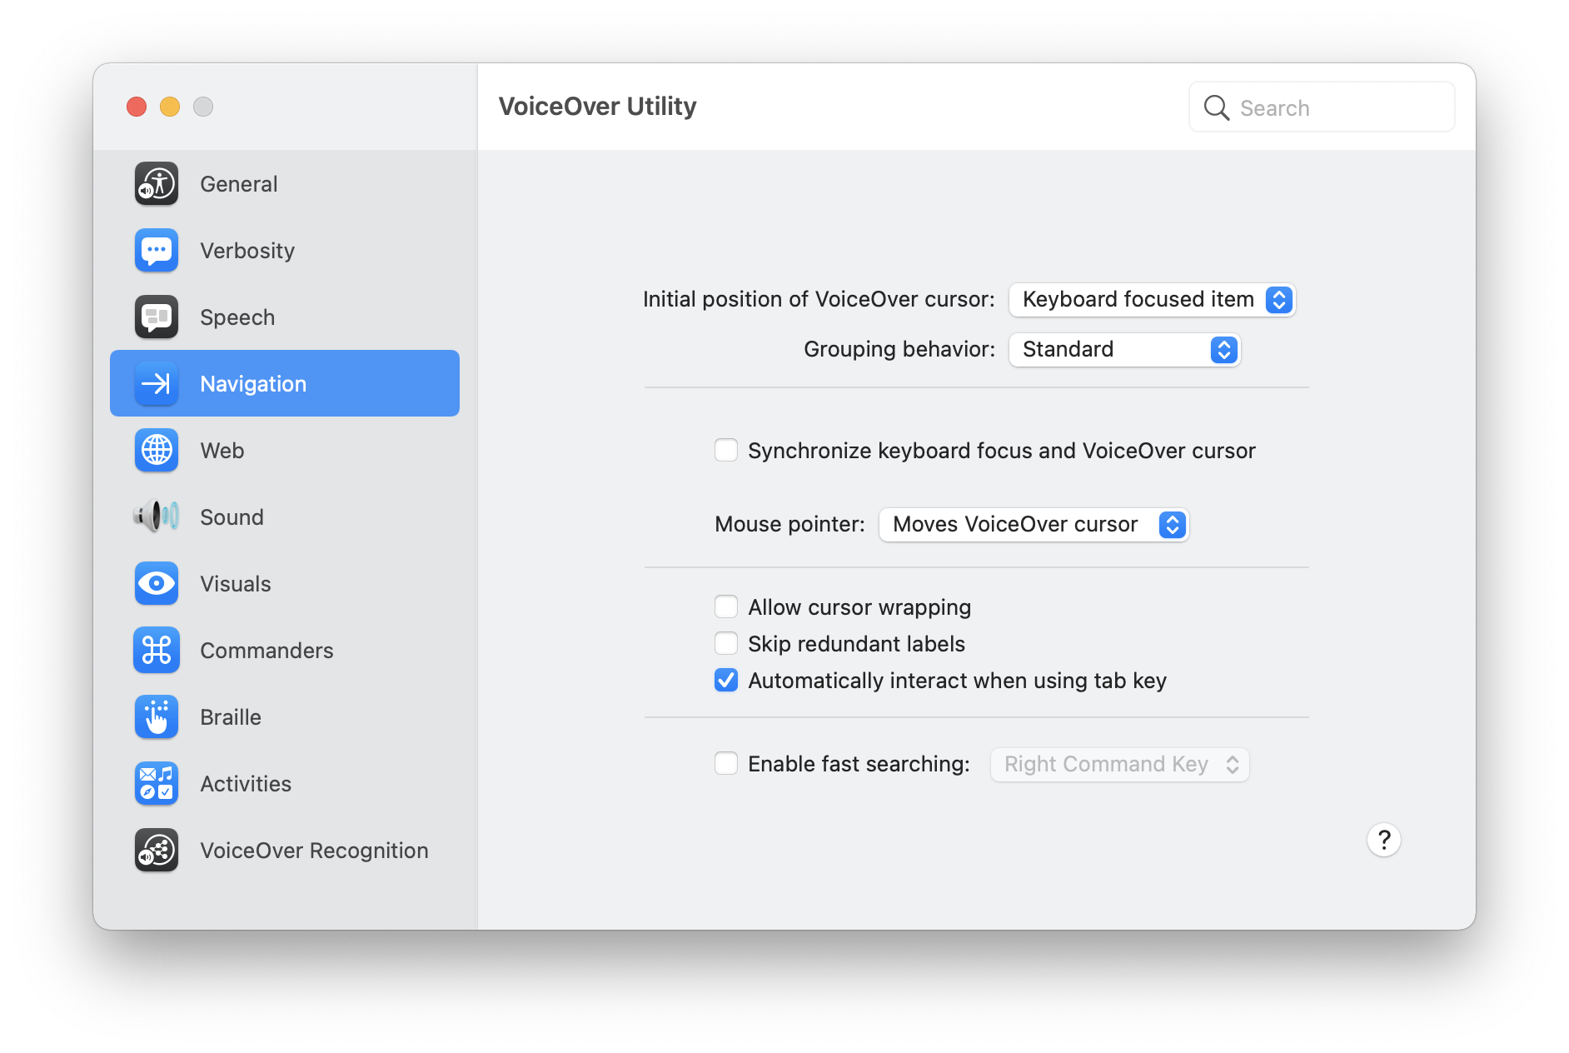
Task: Click the Braille category icon
Action: (x=156, y=716)
